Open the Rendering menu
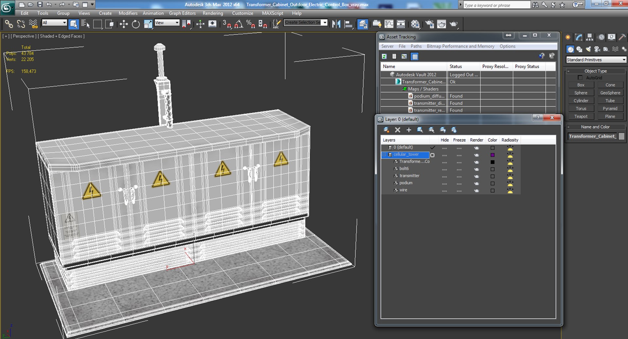This screenshot has width=628, height=339. pyautogui.click(x=213, y=13)
